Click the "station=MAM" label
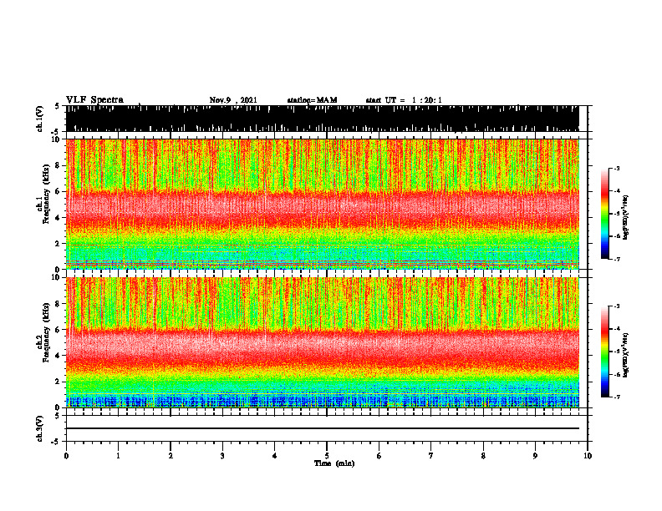This screenshot has width=662, height=511. [x=312, y=100]
